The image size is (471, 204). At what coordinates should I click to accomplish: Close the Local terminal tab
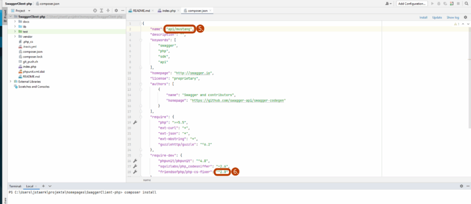(x=36, y=187)
